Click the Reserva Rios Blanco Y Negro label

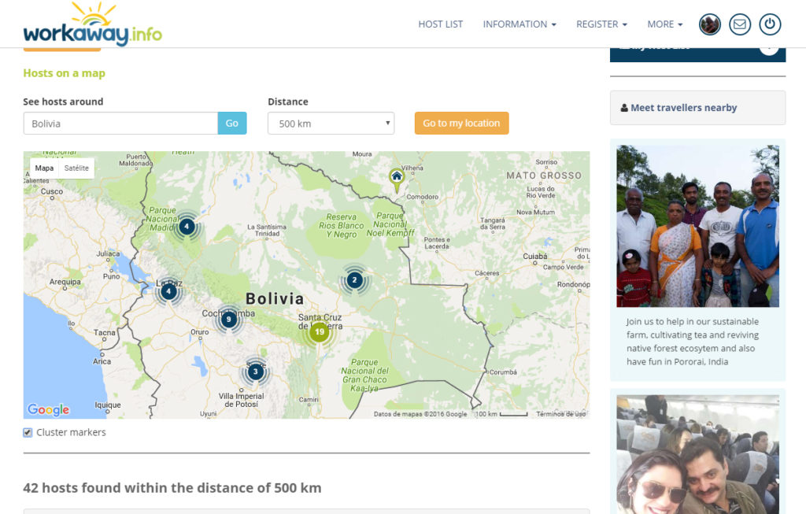[x=342, y=226]
